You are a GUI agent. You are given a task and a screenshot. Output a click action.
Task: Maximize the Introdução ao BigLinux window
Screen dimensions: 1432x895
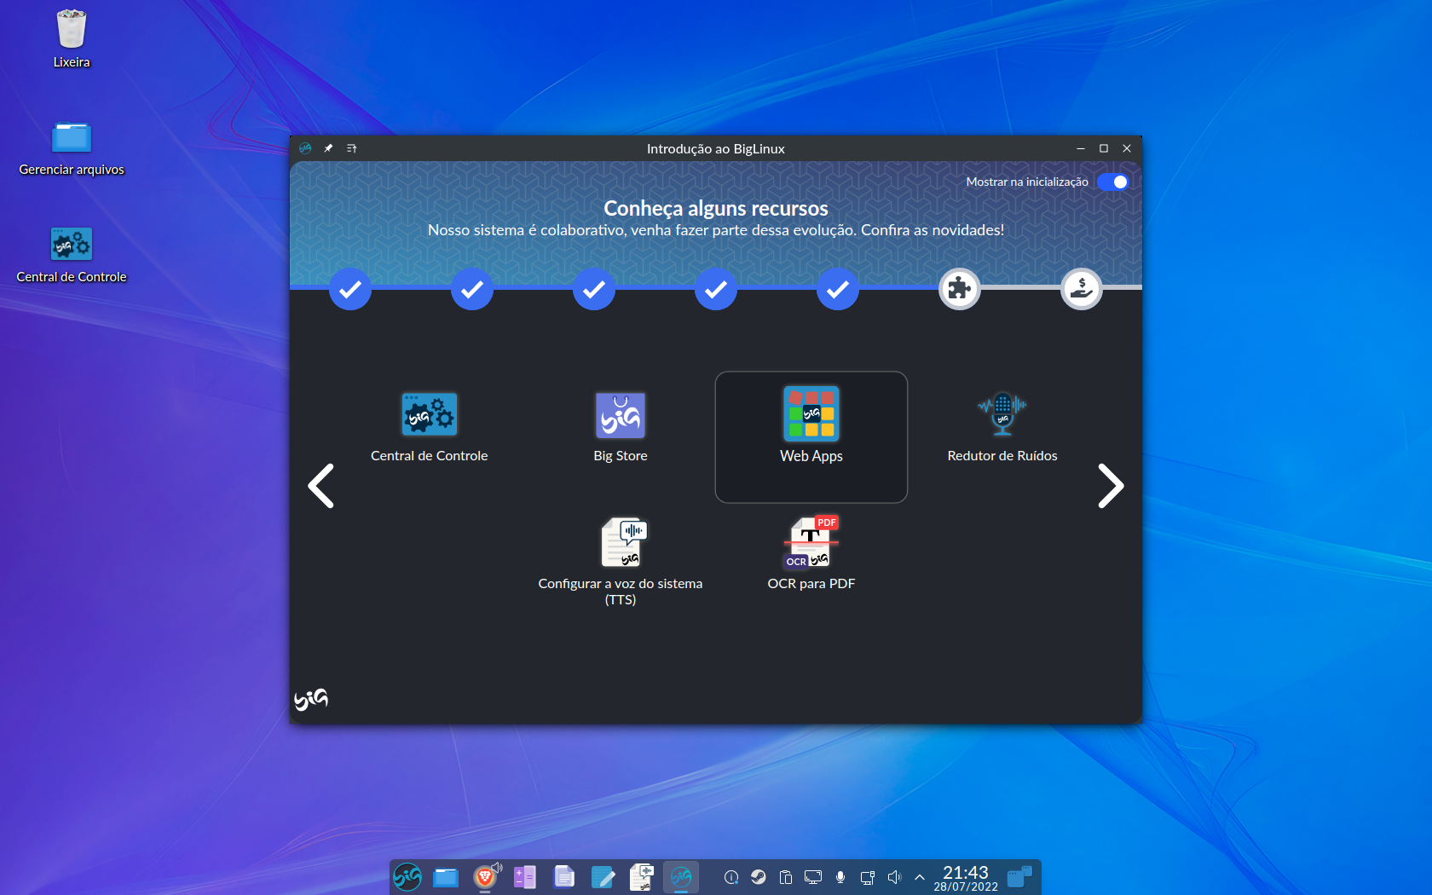pos(1104,148)
